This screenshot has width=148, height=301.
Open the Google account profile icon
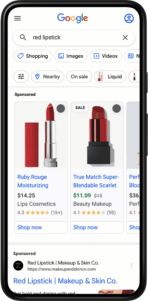(x=129, y=18)
